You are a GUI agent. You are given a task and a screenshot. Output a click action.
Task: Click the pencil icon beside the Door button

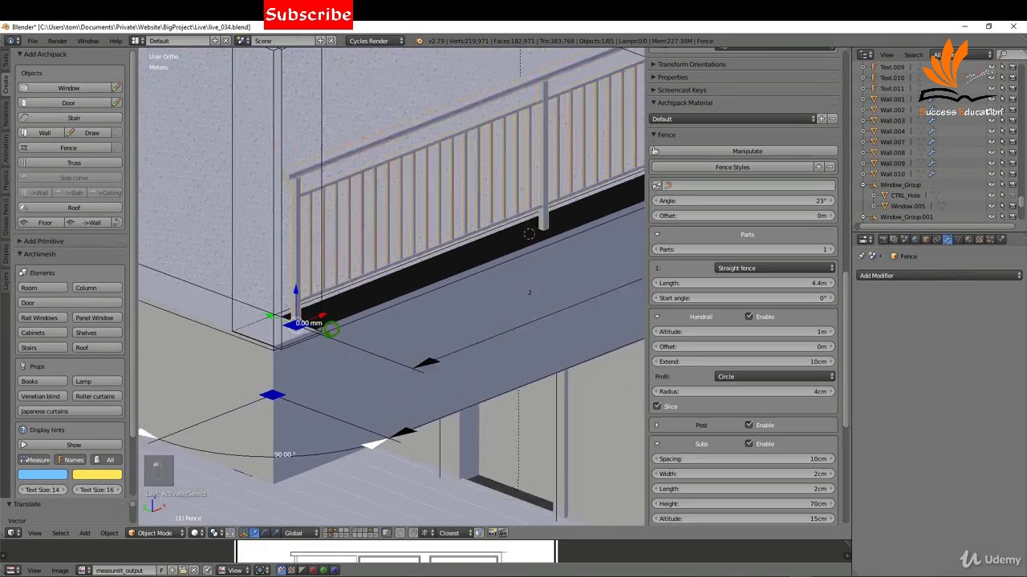coord(116,103)
